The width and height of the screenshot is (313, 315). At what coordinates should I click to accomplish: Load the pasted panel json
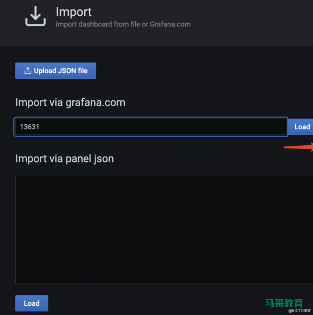[32, 303]
